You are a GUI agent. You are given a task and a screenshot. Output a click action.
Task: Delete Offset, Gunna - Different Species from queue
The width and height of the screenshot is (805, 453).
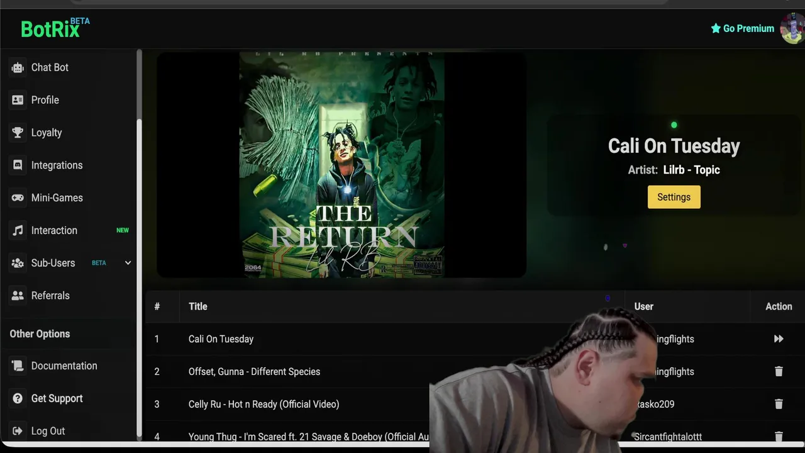point(779,371)
